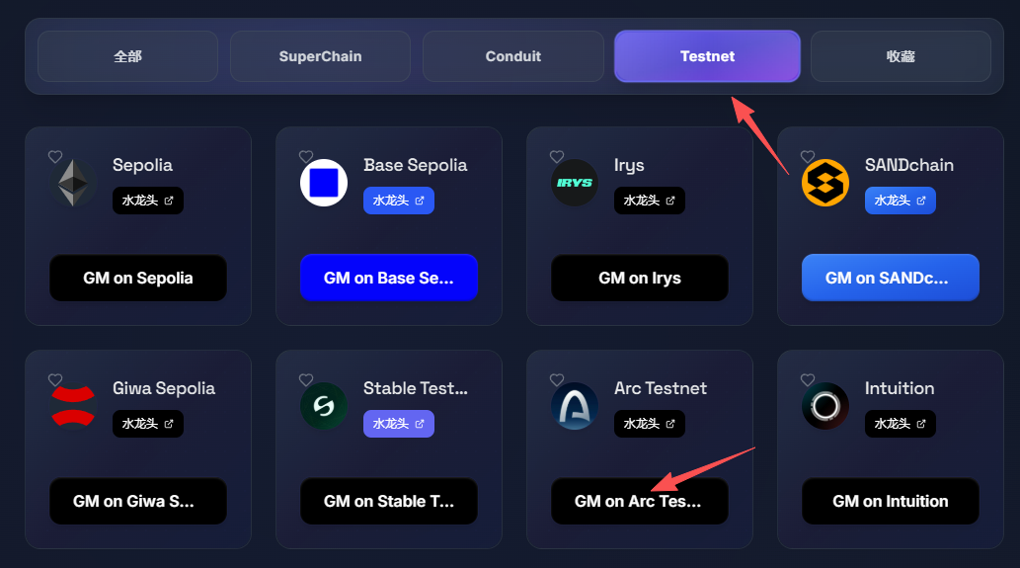Click the Irys chain logo
1020x568 pixels.
click(575, 183)
